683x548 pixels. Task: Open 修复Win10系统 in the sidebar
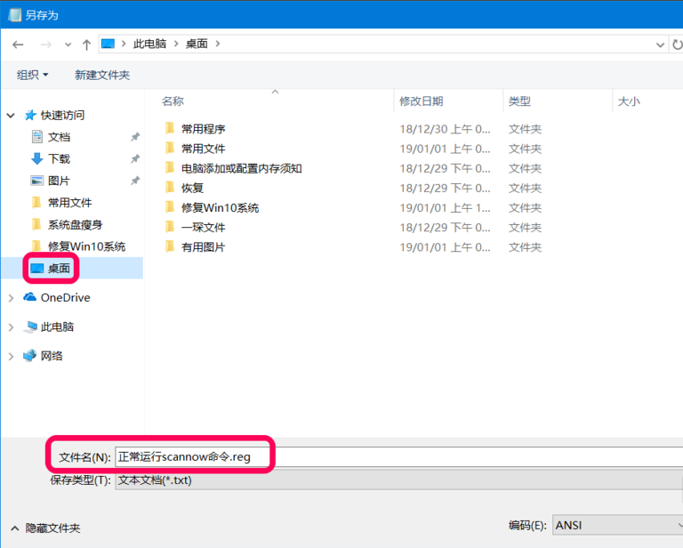point(86,246)
